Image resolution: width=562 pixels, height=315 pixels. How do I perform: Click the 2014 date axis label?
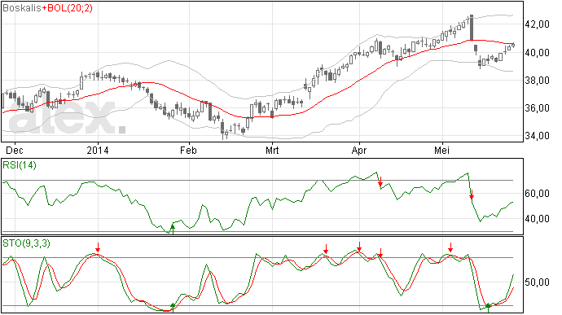(x=98, y=150)
